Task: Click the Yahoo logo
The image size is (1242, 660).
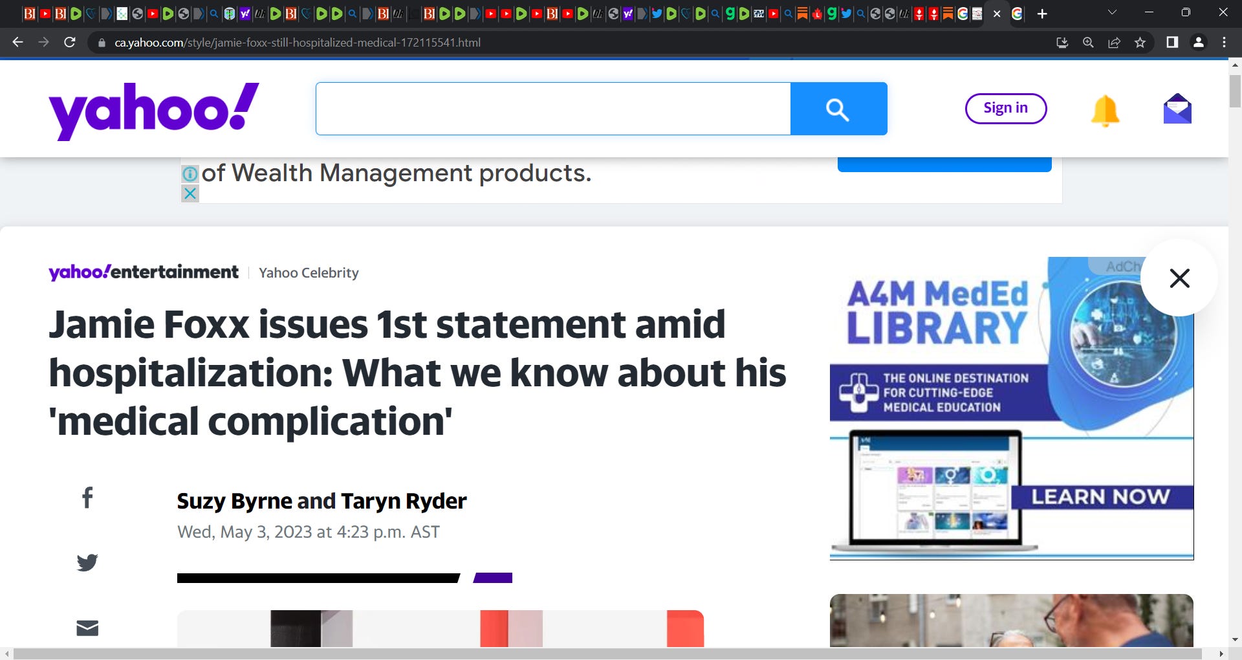Action: point(154,111)
